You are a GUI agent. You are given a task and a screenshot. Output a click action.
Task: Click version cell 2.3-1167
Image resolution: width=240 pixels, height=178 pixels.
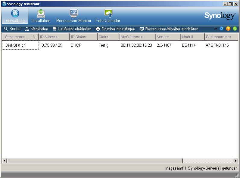click(x=164, y=45)
